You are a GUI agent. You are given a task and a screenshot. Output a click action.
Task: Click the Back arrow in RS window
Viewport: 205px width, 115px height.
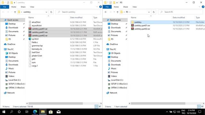pyautogui.click(x=106, y=12)
